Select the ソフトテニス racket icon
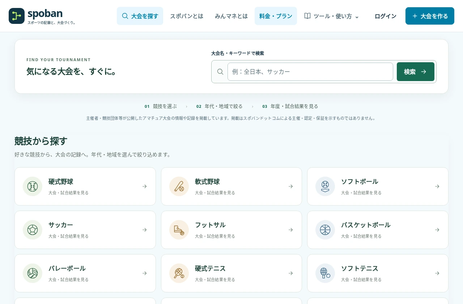The height and width of the screenshot is (304, 463). pos(325,273)
